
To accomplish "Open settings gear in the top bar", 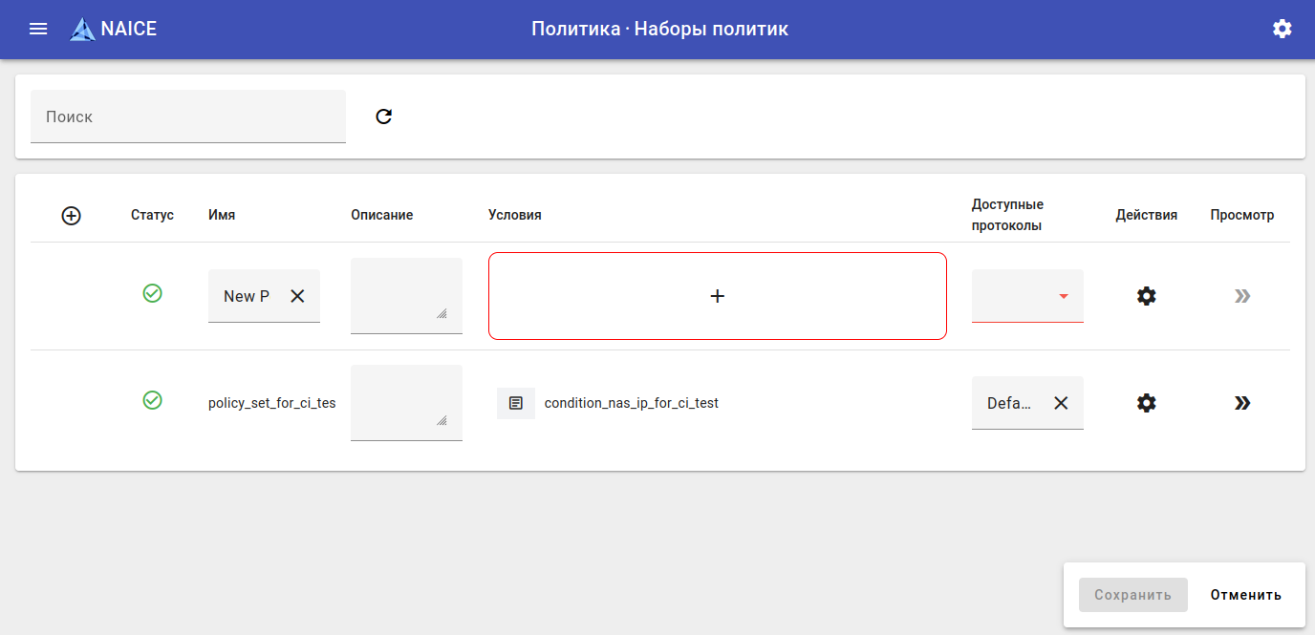I will (x=1283, y=29).
